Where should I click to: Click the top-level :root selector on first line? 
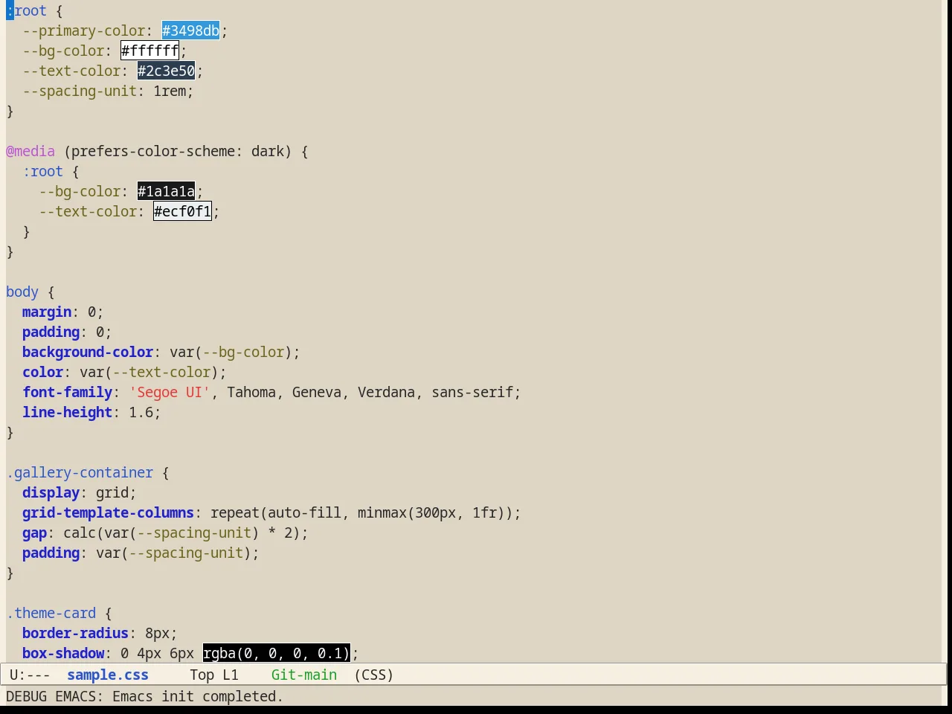pos(26,10)
